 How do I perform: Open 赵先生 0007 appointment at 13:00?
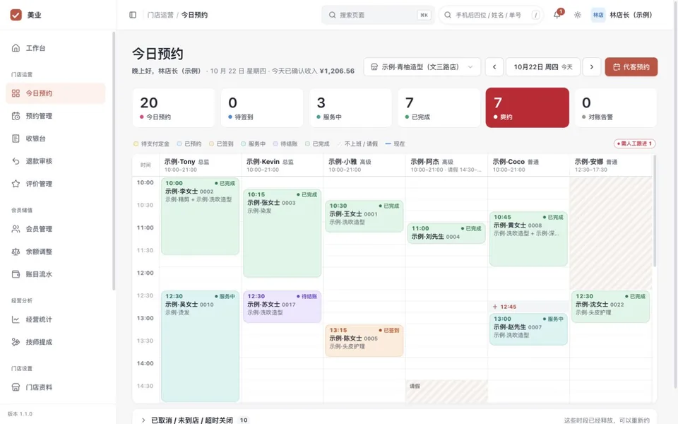[x=528, y=329]
